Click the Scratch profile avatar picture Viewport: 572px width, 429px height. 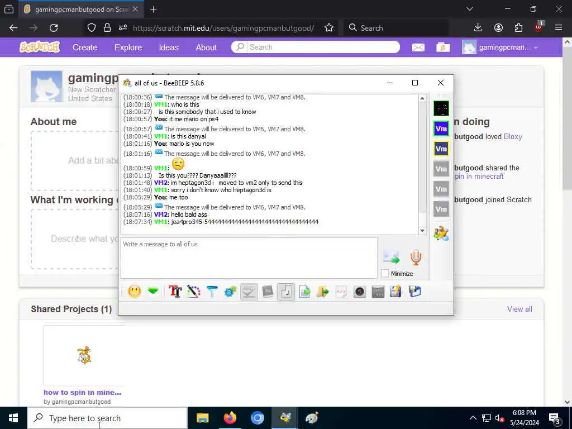click(46, 87)
